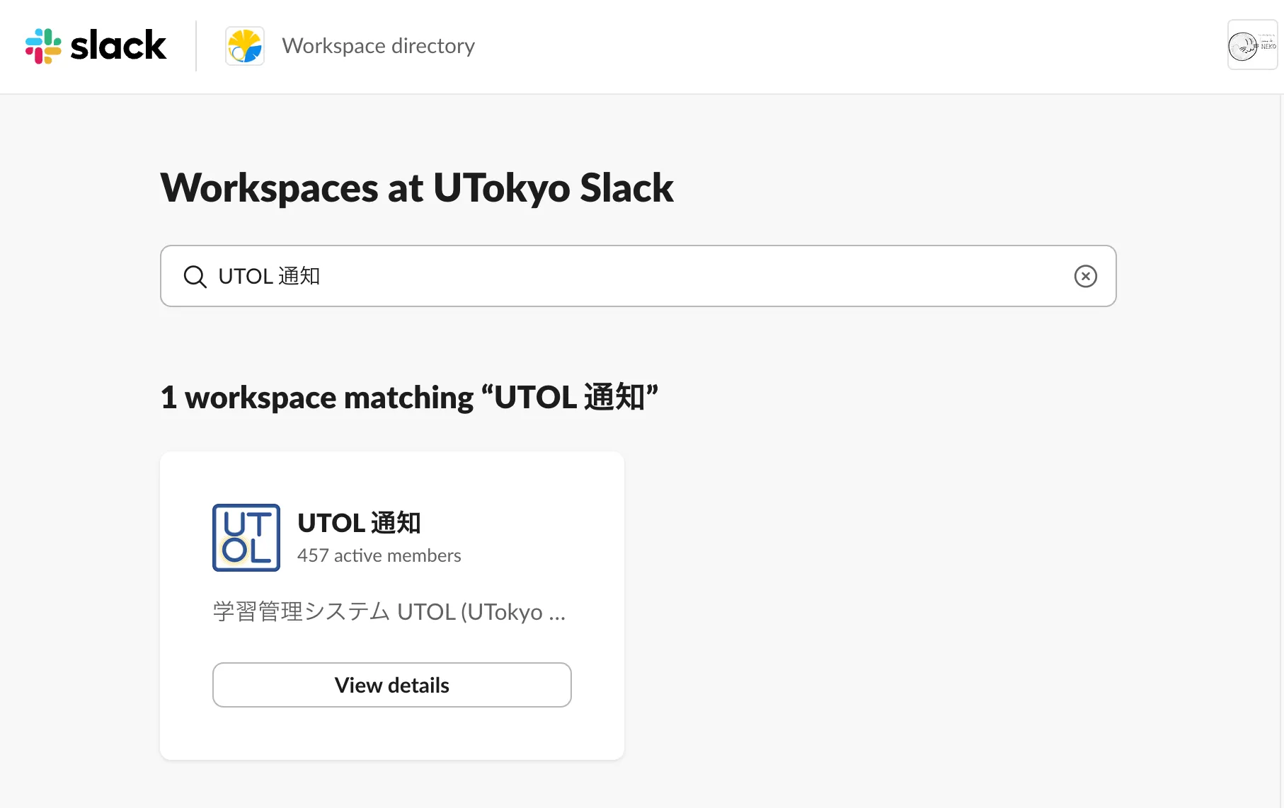Click the "457 active members" count
The width and height of the screenshot is (1284, 808).
pyautogui.click(x=379, y=555)
